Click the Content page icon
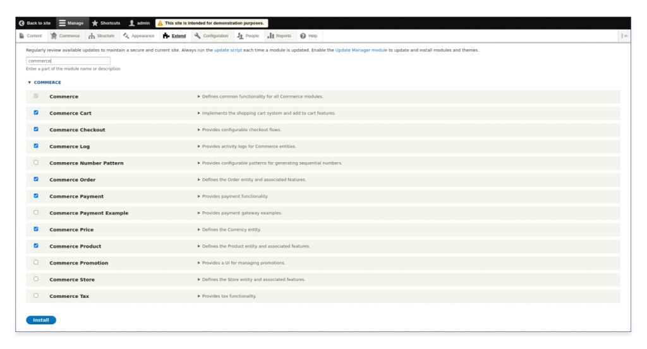This screenshot has width=647, height=349. point(22,36)
